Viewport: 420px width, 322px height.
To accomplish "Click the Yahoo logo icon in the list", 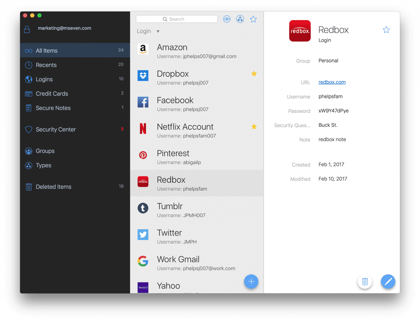I will click(143, 288).
